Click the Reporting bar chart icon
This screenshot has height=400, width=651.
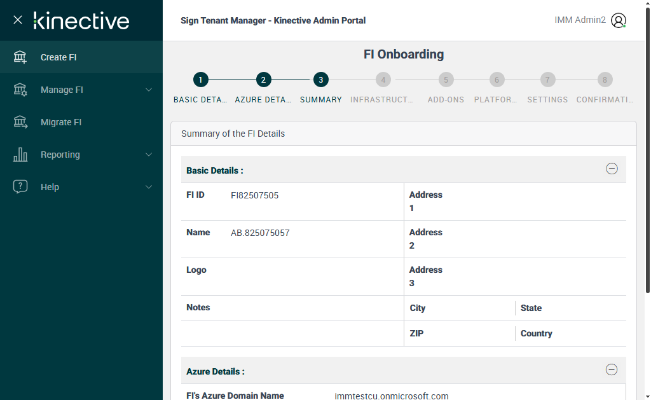click(20, 155)
